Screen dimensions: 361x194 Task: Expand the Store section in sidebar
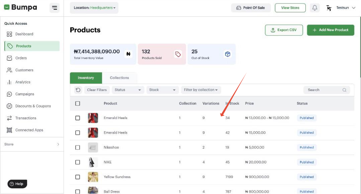click(x=32, y=144)
